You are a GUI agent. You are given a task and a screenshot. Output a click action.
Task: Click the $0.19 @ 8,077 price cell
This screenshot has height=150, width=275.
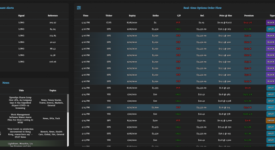pos(224,22)
